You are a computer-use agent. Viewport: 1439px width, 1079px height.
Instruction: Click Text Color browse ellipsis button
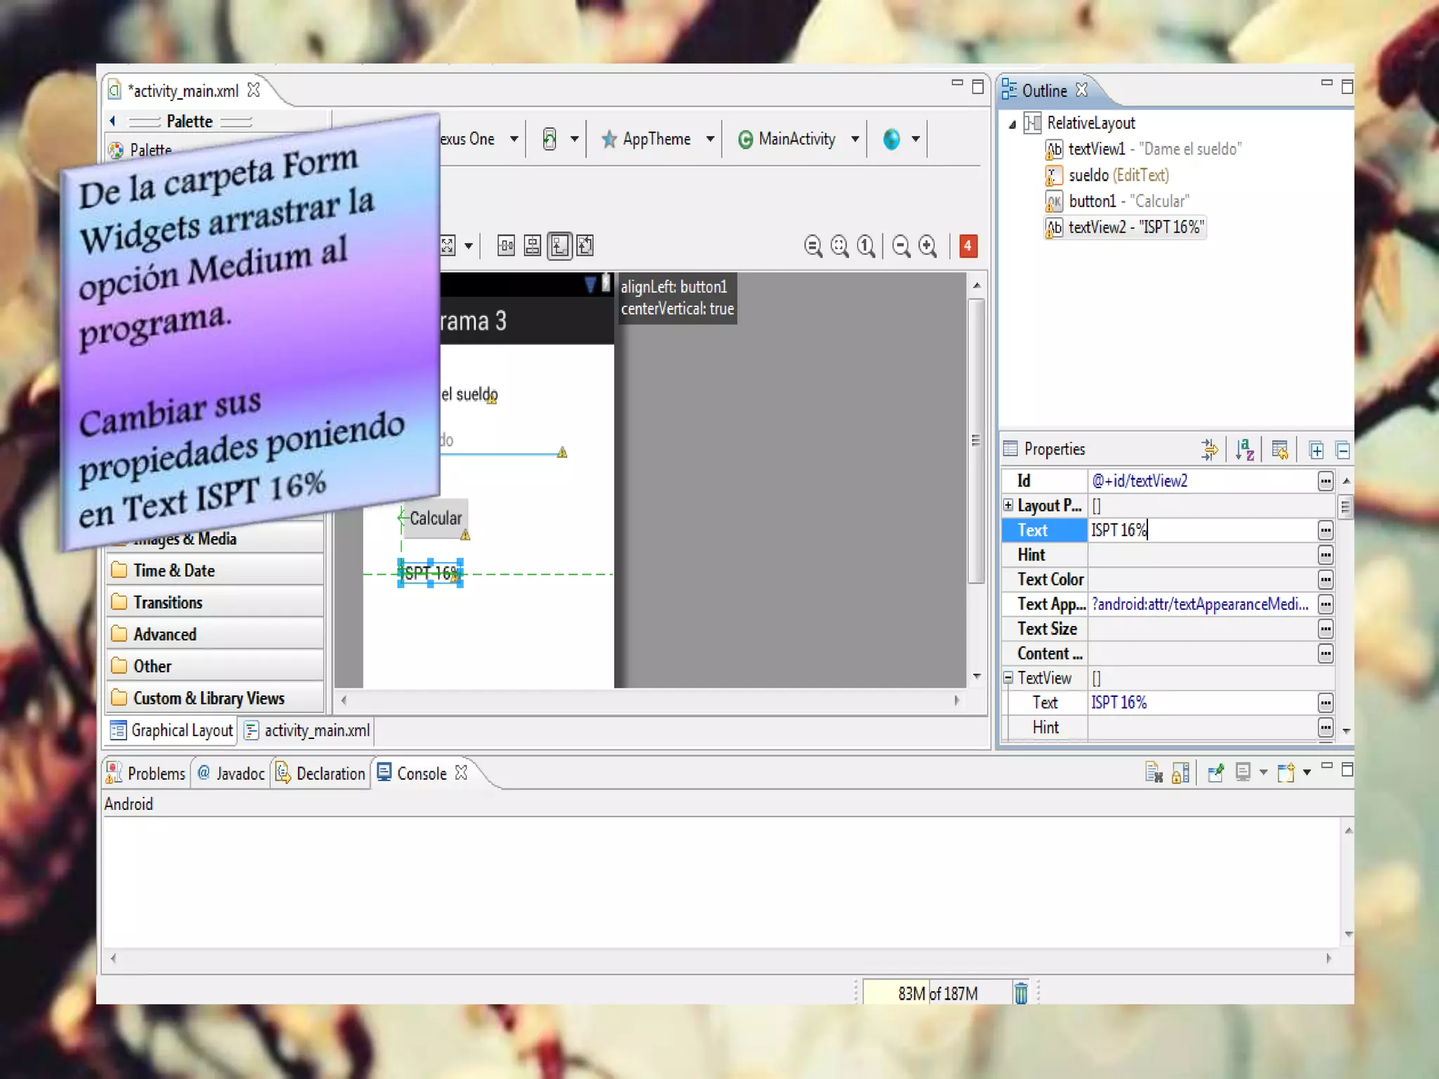(x=1325, y=580)
